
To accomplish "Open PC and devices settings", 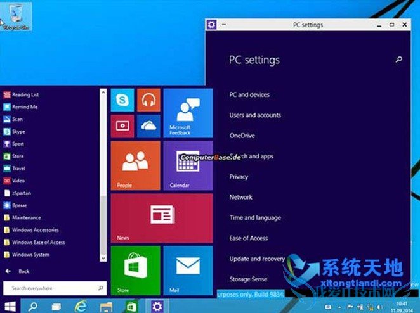I will [x=249, y=94].
